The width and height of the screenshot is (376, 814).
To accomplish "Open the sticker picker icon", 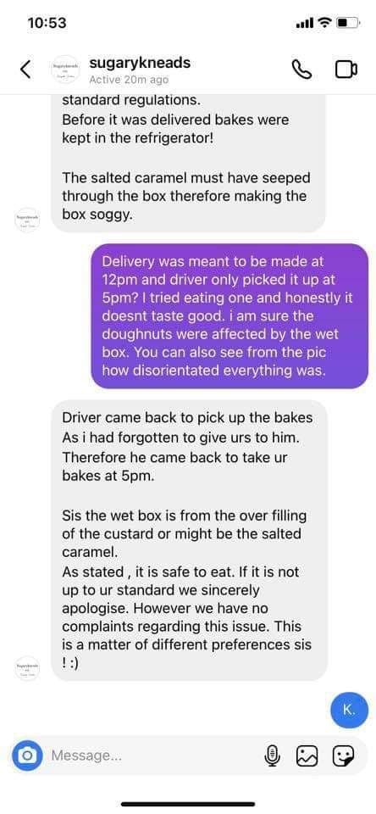I will [x=342, y=755].
